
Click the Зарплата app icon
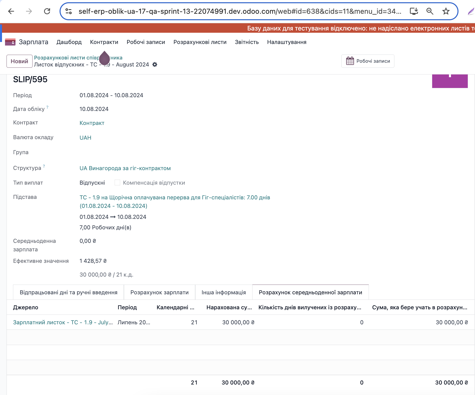pos(10,42)
